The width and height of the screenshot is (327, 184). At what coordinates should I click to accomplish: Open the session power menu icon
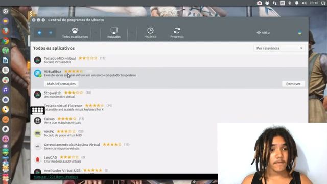click(323, 3)
